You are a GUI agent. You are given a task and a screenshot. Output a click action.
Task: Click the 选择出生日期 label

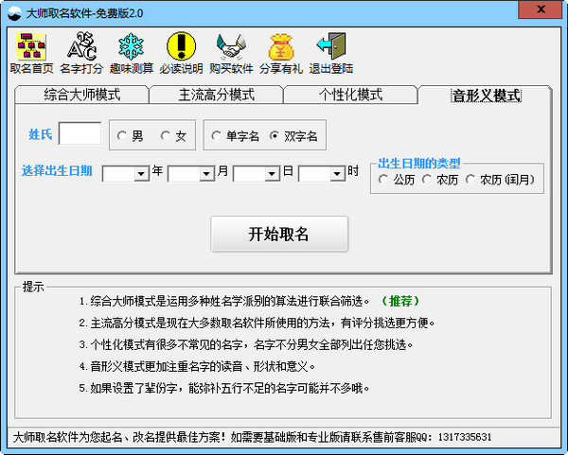[x=57, y=170]
